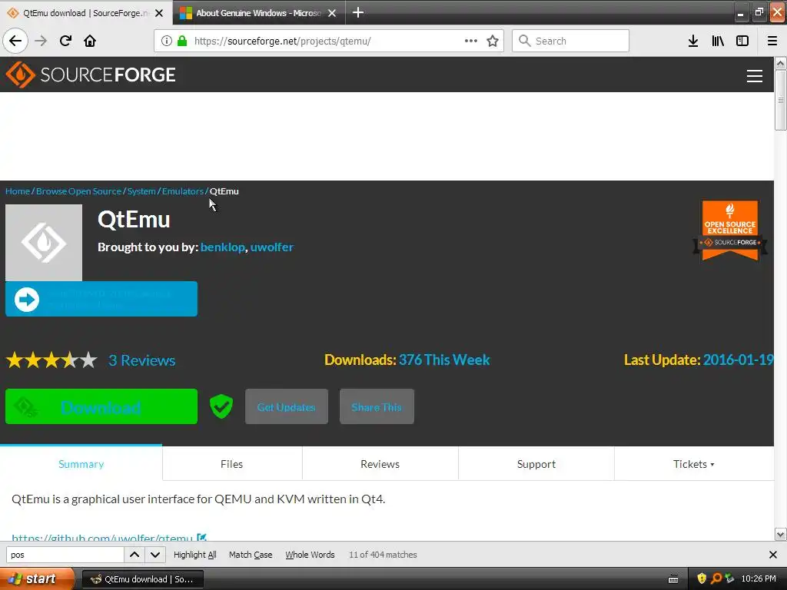Close the find bar

(x=773, y=555)
